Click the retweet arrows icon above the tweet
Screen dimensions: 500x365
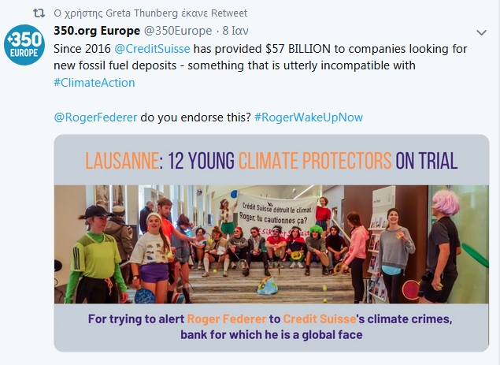pos(39,13)
